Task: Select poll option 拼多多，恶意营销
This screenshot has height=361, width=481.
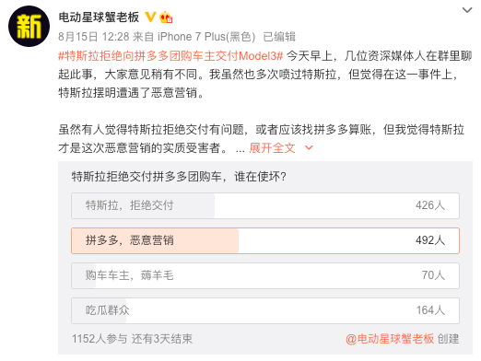Action: tap(265, 240)
